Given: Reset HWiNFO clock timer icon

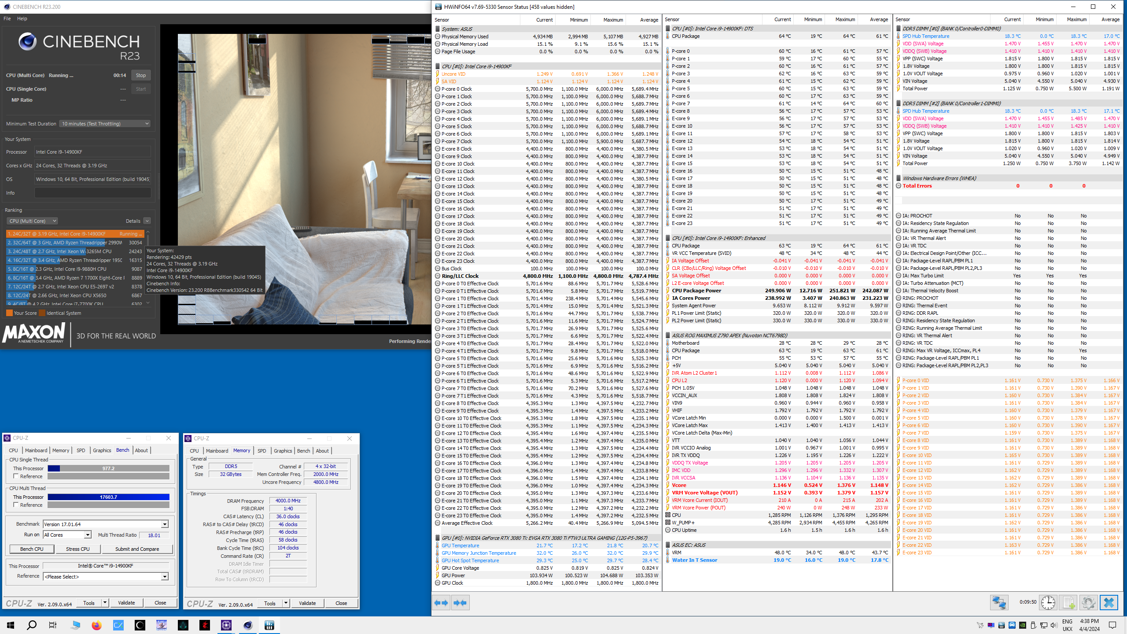Looking at the screenshot, I should [1048, 603].
